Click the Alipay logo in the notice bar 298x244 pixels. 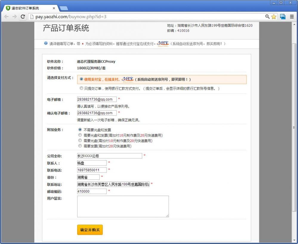pyautogui.click(x=163, y=44)
